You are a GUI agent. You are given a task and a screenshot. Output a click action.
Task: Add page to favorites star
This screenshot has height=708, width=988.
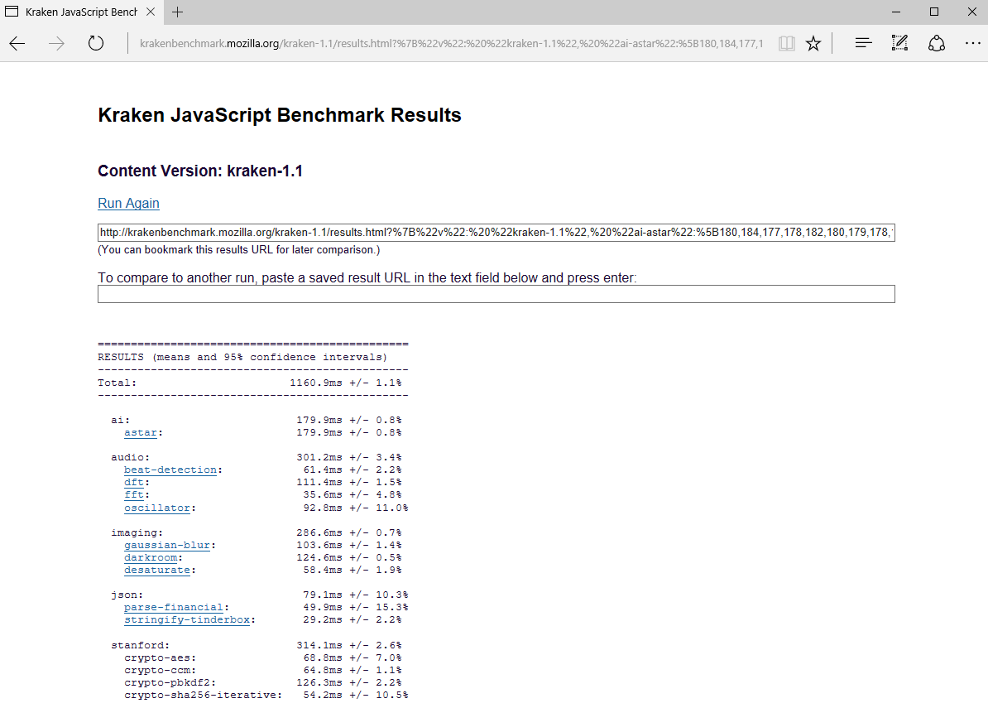tap(813, 44)
